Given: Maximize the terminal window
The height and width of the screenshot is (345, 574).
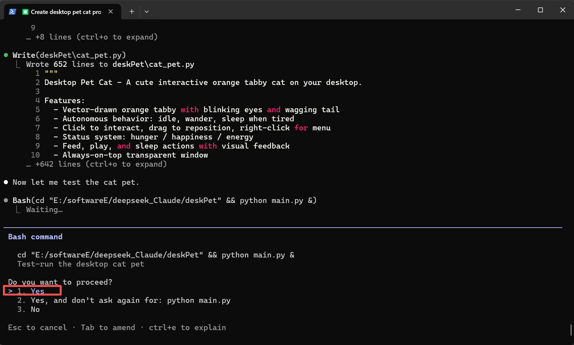Looking at the screenshot, I should (540, 10).
